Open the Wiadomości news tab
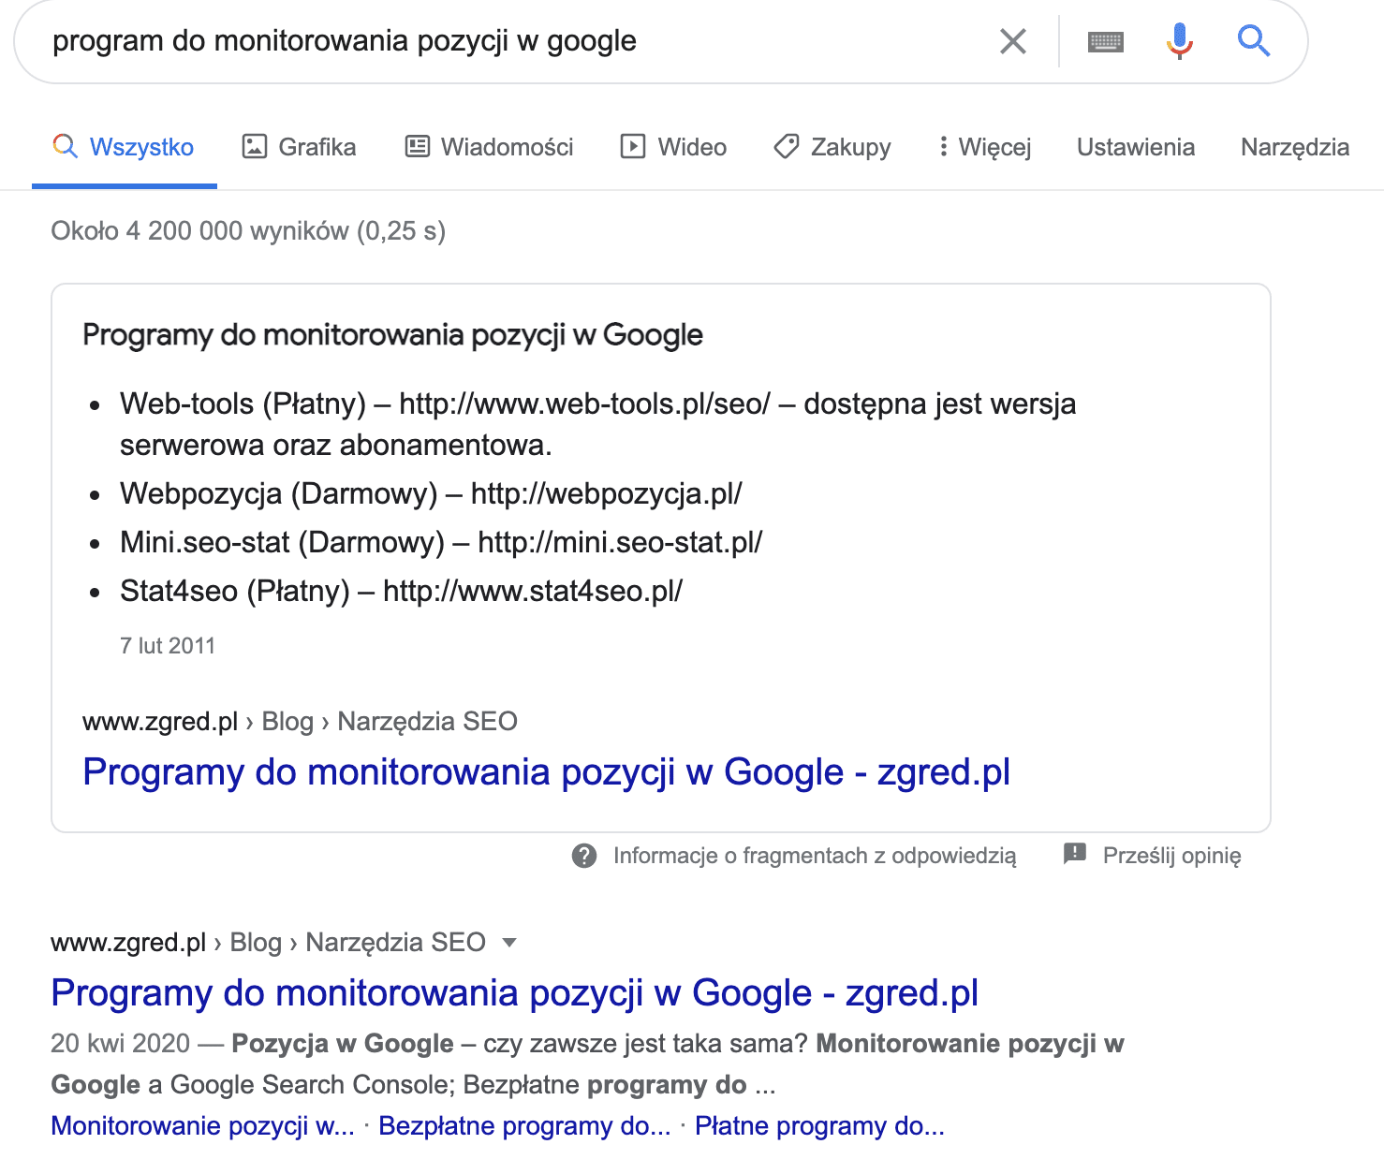 click(x=489, y=147)
